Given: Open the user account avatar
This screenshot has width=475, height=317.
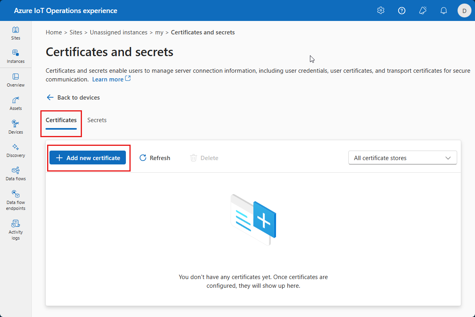Looking at the screenshot, I should click(464, 11).
